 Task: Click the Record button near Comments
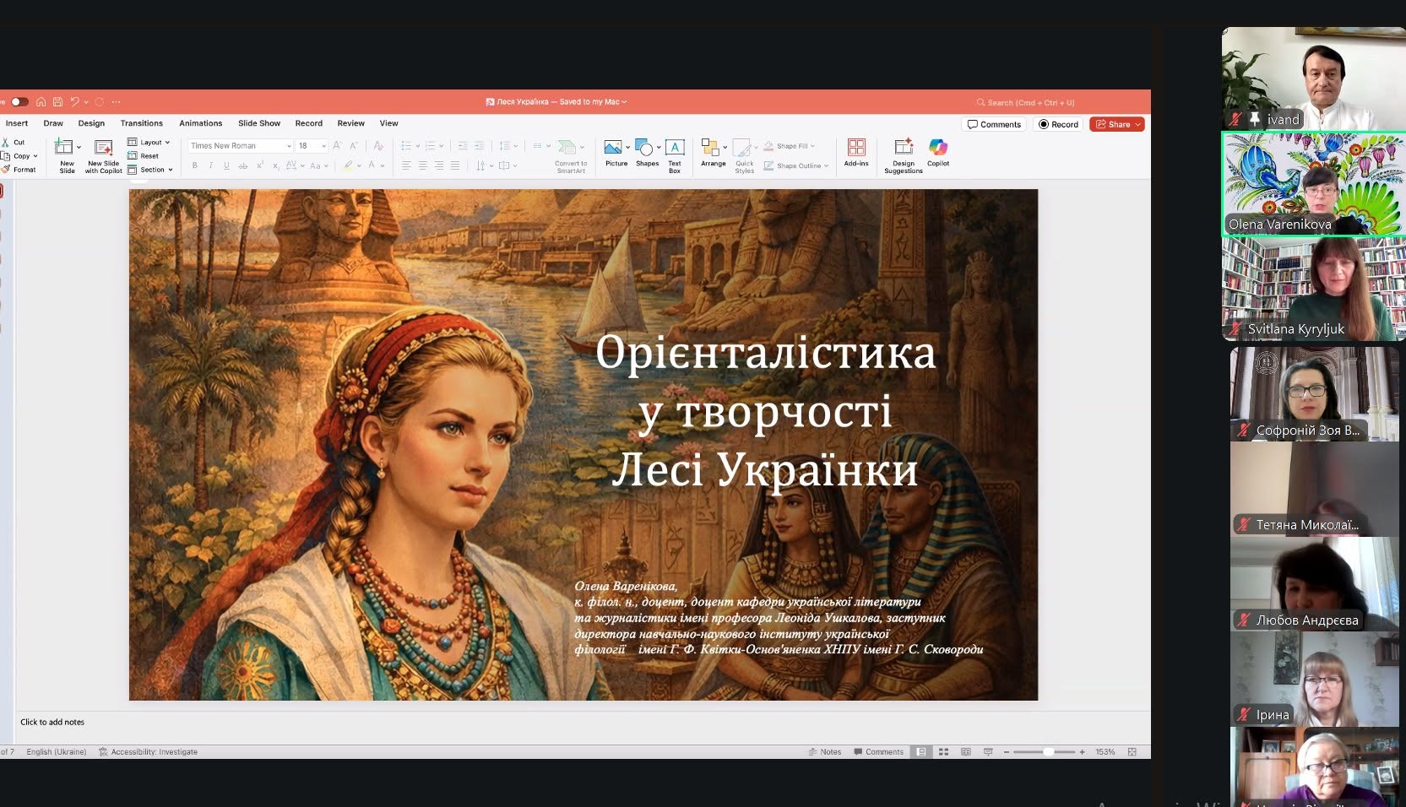tap(1058, 124)
